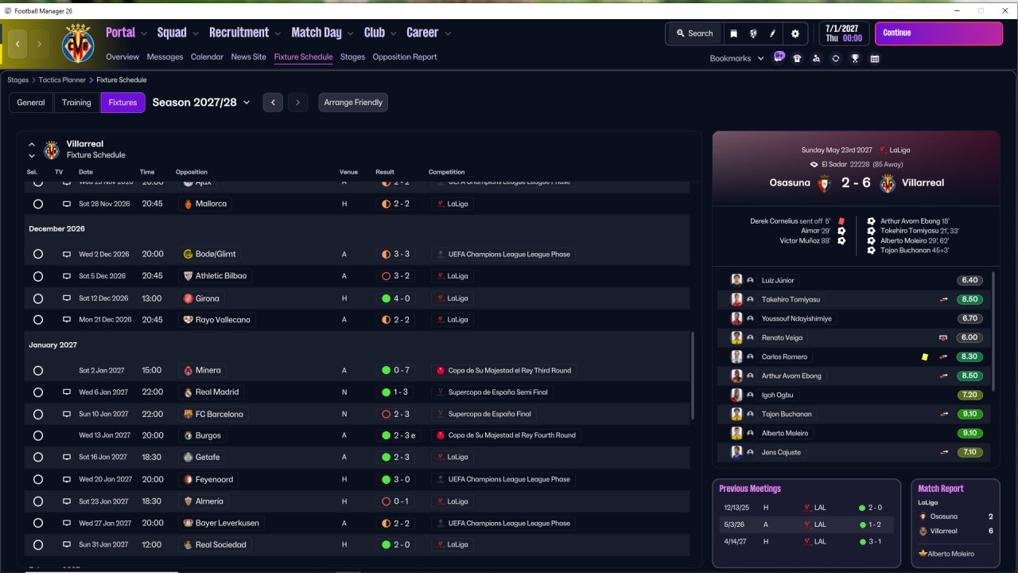Switch to the Training tab
This screenshot has height=573, width=1018.
click(x=76, y=102)
